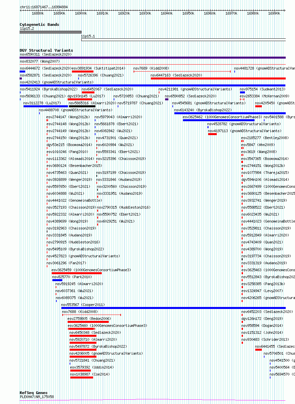The height and width of the screenshot is (404, 295).
Task: Click nsv5720853 (Chuang2021) label
Action: pyautogui.click(x=136, y=96)
